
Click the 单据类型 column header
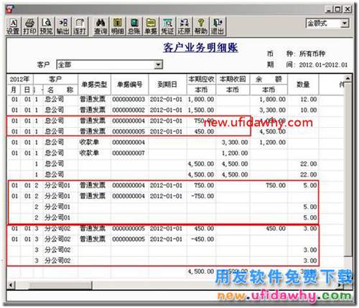click(94, 85)
